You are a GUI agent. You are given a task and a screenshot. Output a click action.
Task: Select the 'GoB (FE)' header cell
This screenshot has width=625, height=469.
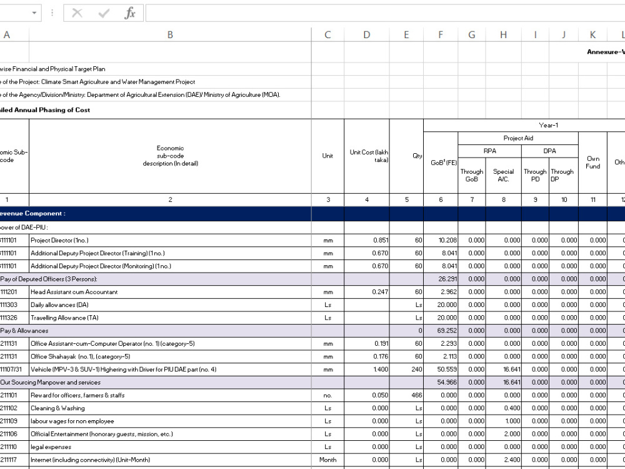441,163
